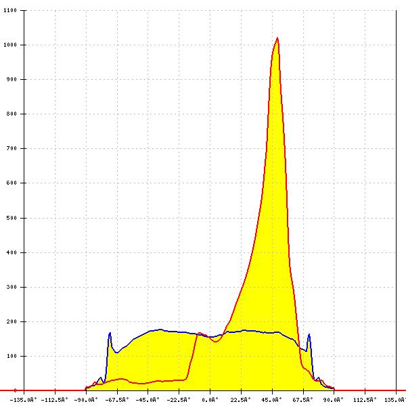Click the 67.5Â° x-axis label
Screen dimensions: 406x406
[302, 400]
